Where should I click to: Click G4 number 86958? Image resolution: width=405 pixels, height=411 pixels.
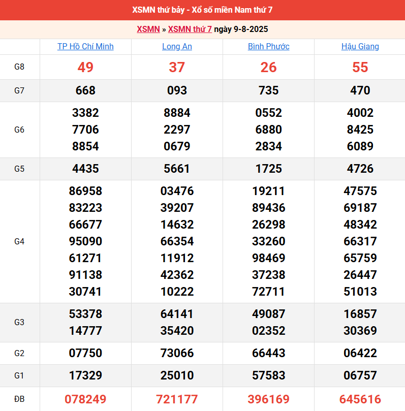pos(85,191)
